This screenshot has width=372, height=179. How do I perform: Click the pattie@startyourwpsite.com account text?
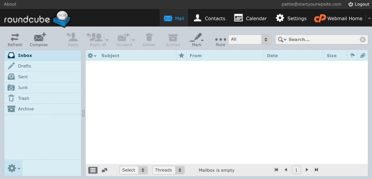[x=311, y=4]
